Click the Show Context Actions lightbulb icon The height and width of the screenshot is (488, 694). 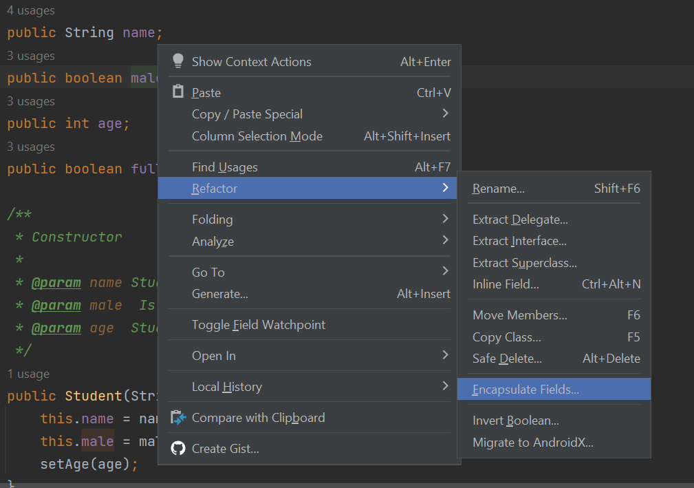tap(178, 61)
